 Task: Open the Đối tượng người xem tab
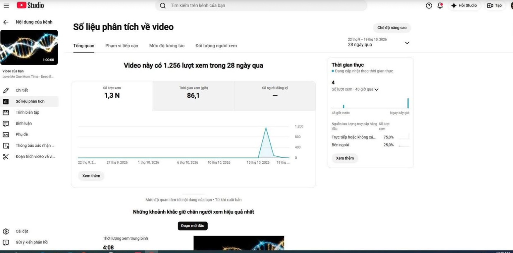click(x=216, y=46)
